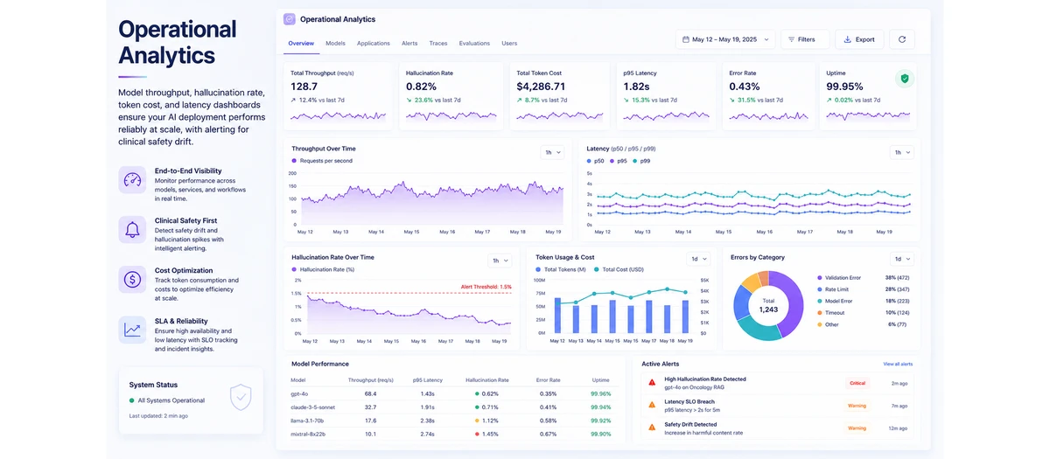
Task: Click the green dot for gpt-4o hallucination rate
Action: point(477,394)
